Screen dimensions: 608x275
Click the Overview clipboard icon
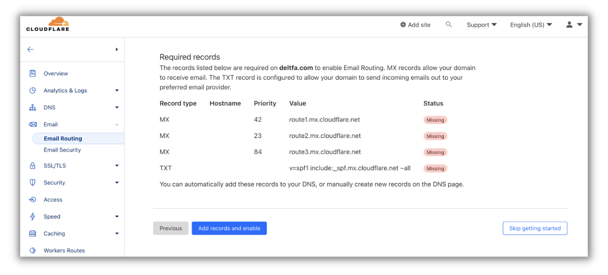[x=33, y=73]
